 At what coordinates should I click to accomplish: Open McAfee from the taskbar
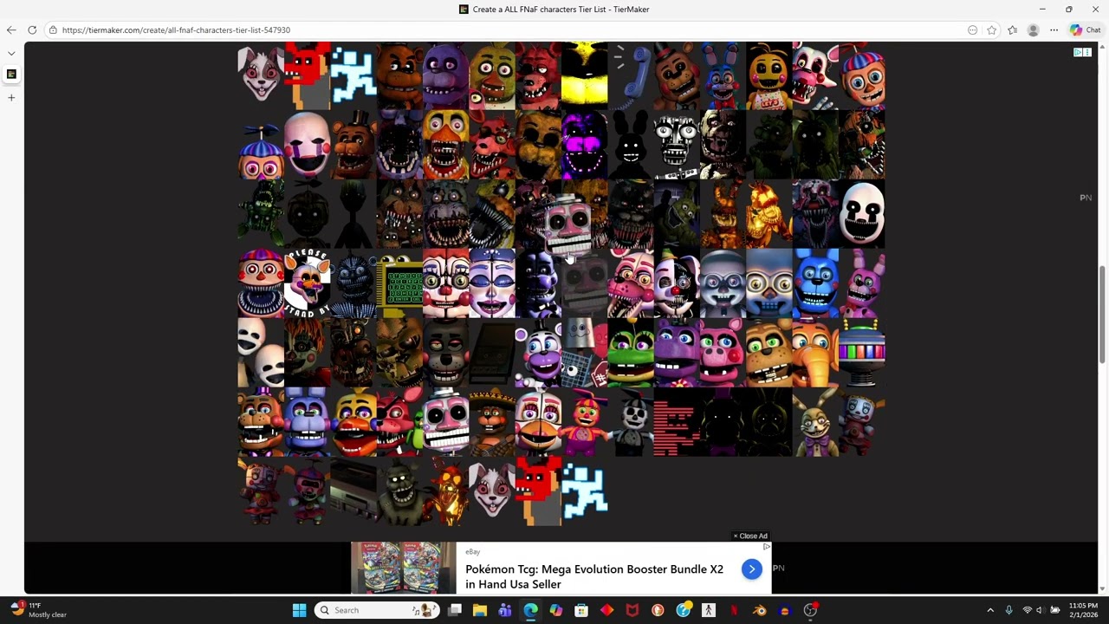[632, 610]
